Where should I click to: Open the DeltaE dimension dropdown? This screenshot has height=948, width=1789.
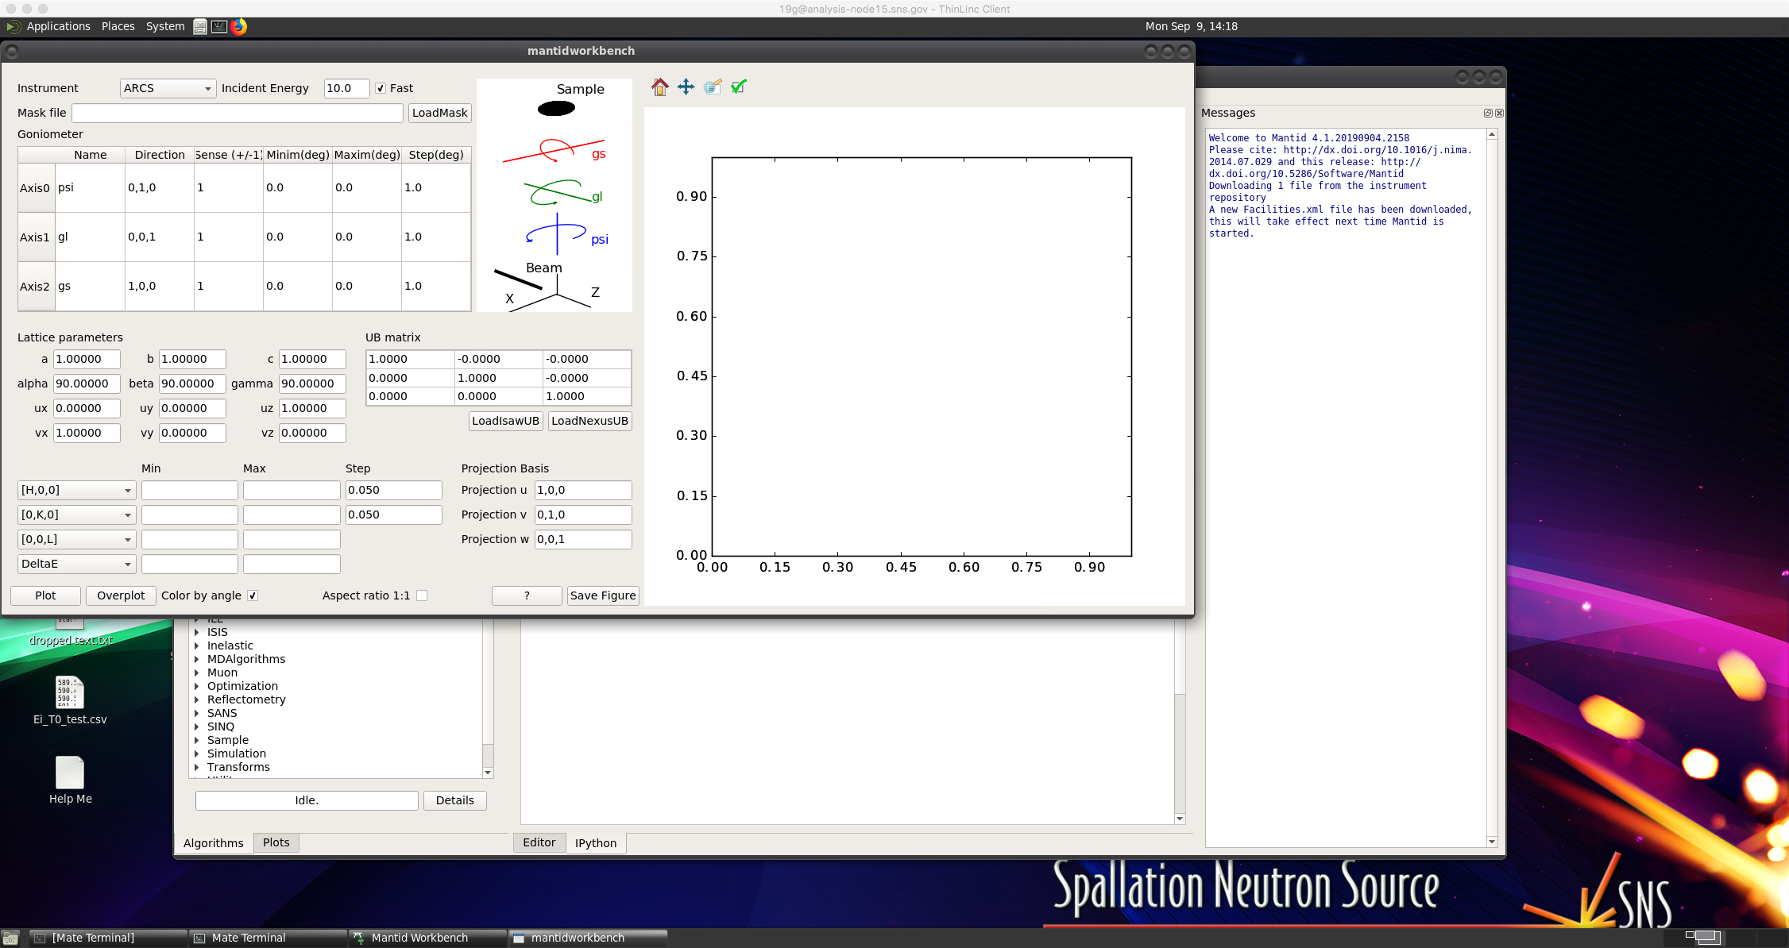click(x=76, y=564)
